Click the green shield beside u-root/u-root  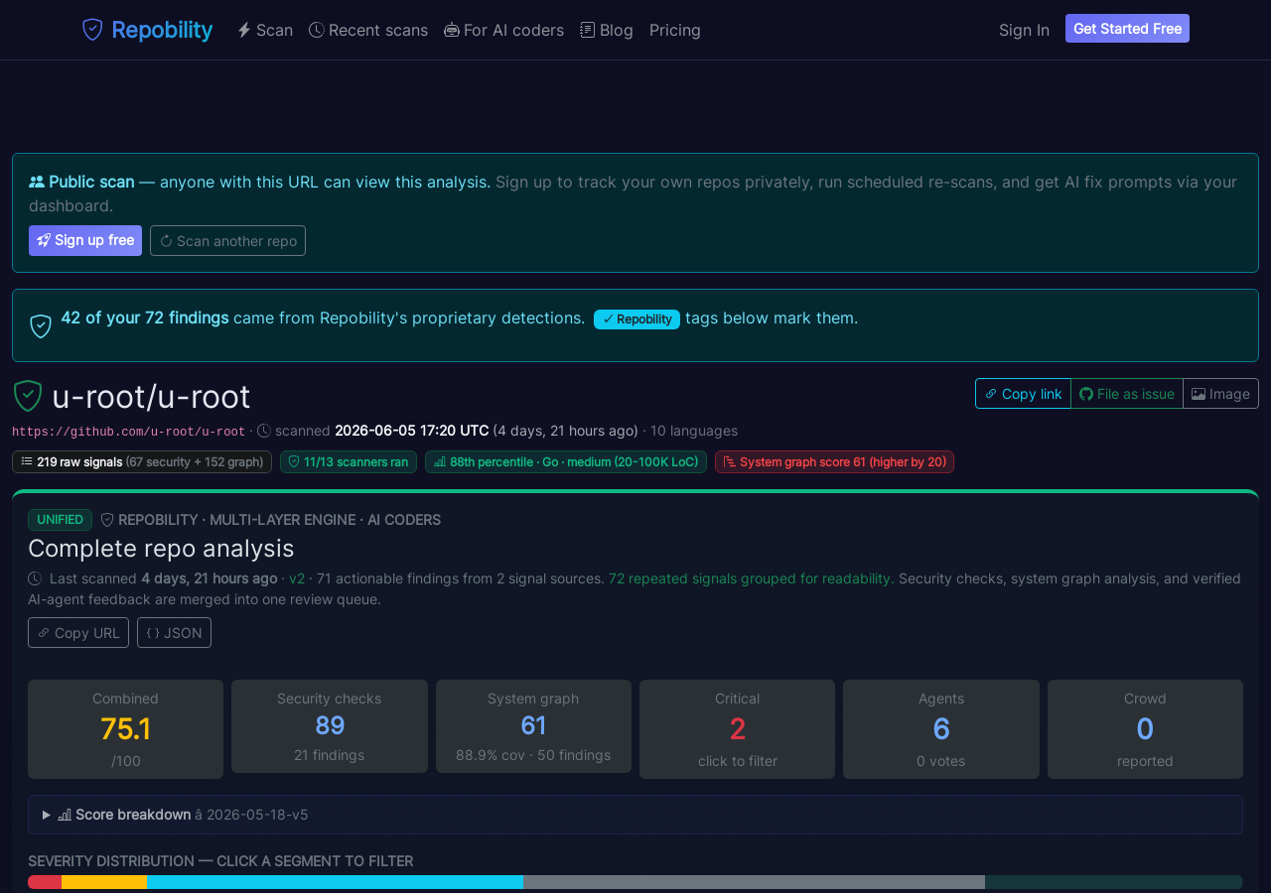[x=28, y=396]
